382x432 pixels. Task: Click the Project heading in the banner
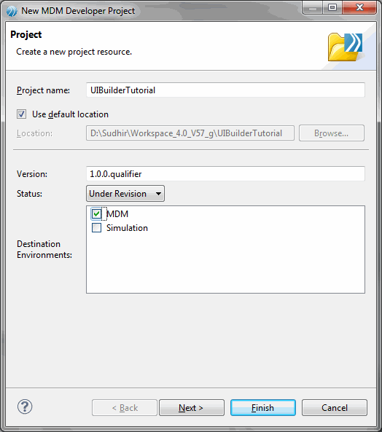coord(26,35)
